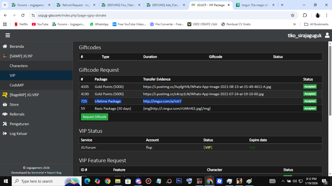Open the bookmarks apps grid icon
This screenshot has width=332, height=186.
[5, 24]
